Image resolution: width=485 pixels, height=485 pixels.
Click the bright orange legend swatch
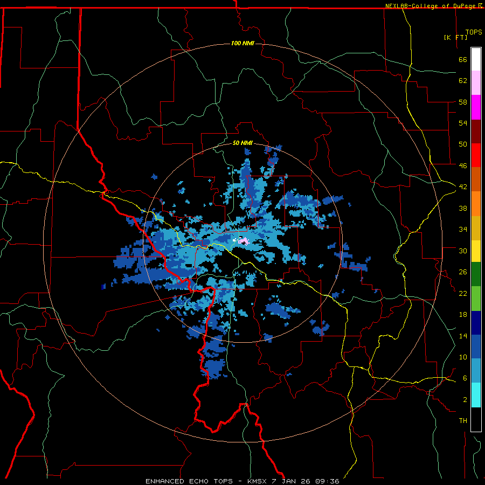click(x=476, y=204)
